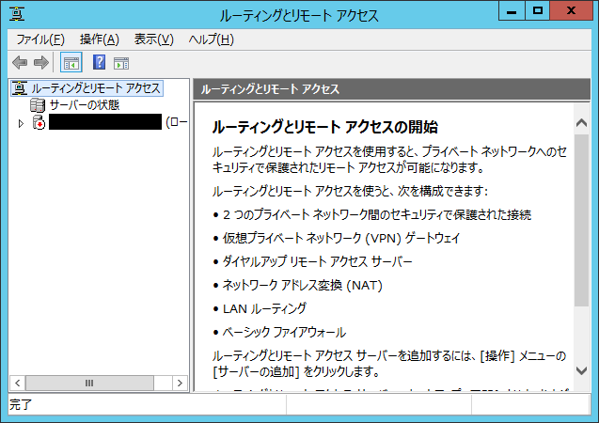Click the vertical scrollbar thumb in content pane
The image size is (599, 423).
tap(581, 221)
